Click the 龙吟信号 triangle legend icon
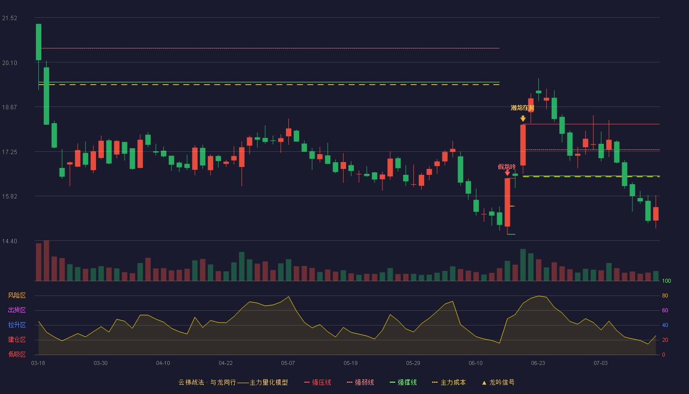Viewport: 689px width, 394px height. pyautogui.click(x=484, y=383)
